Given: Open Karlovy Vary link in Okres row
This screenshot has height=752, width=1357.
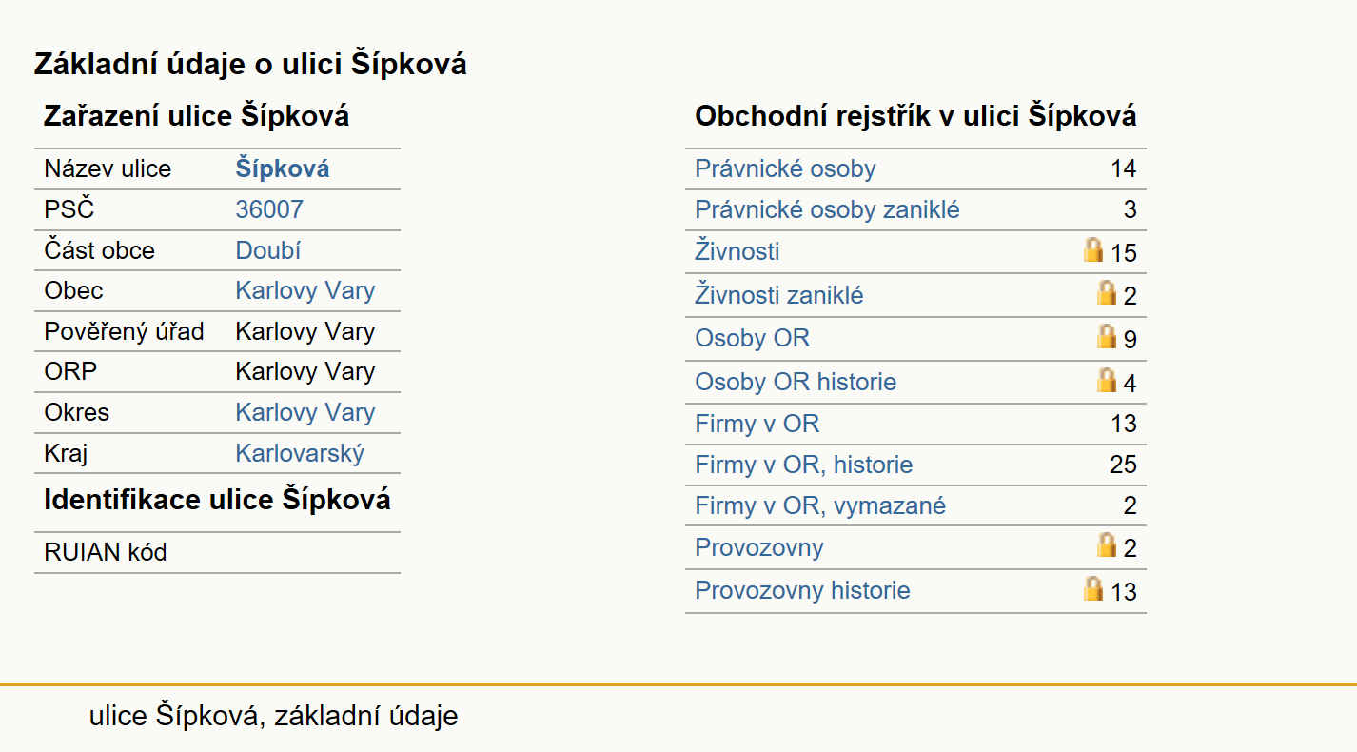Looking at the screenshot, I should [x=305, y=412].
